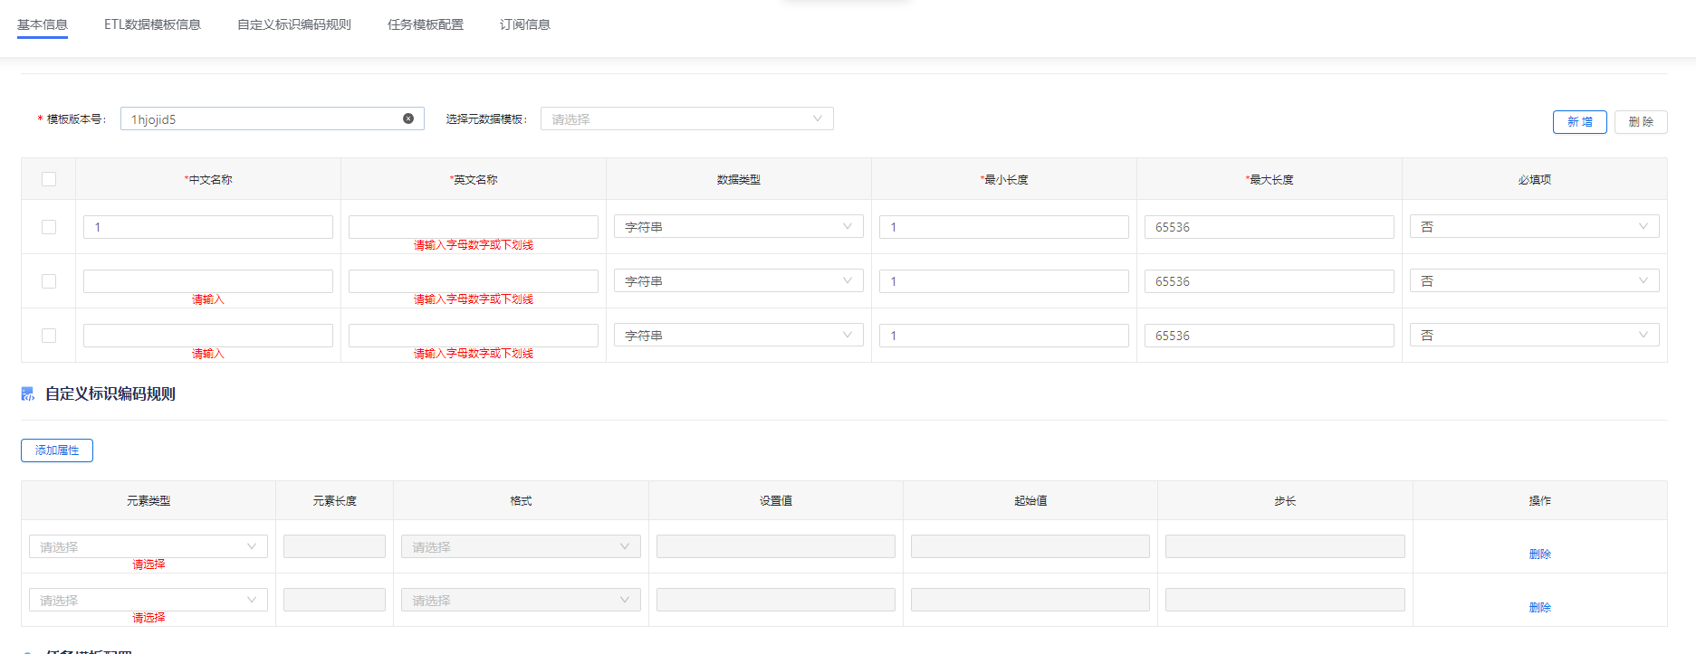Check the first row checkbox with Chinese name 1
This screenshot has height=654, width=1696.
coord(49,227)
